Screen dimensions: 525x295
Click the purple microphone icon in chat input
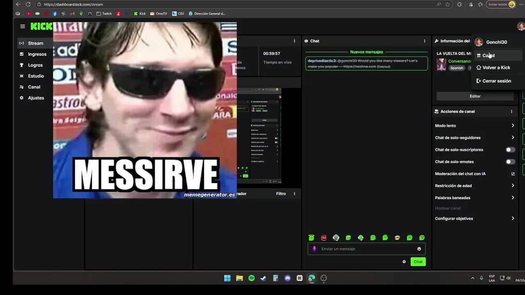[x=315, y=249]
